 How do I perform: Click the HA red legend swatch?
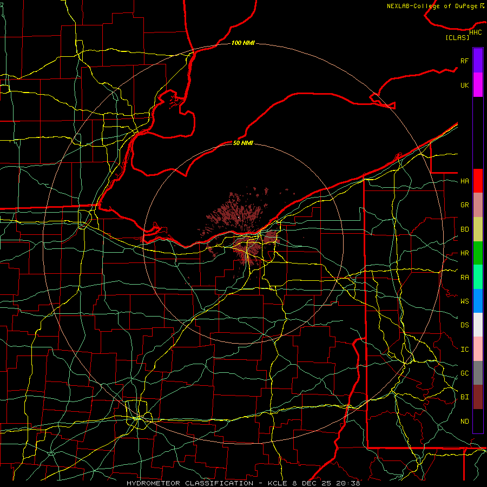[x=478, y=181]
